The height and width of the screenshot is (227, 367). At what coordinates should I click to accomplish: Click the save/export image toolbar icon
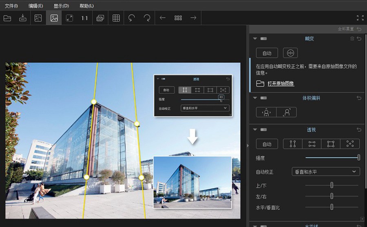coord(22,18)
